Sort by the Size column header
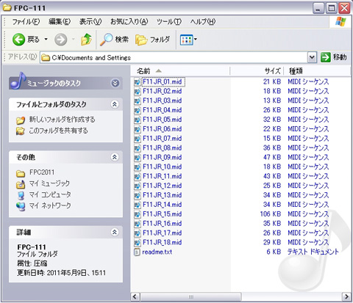353x303 pixels. (x=257, y=71)
